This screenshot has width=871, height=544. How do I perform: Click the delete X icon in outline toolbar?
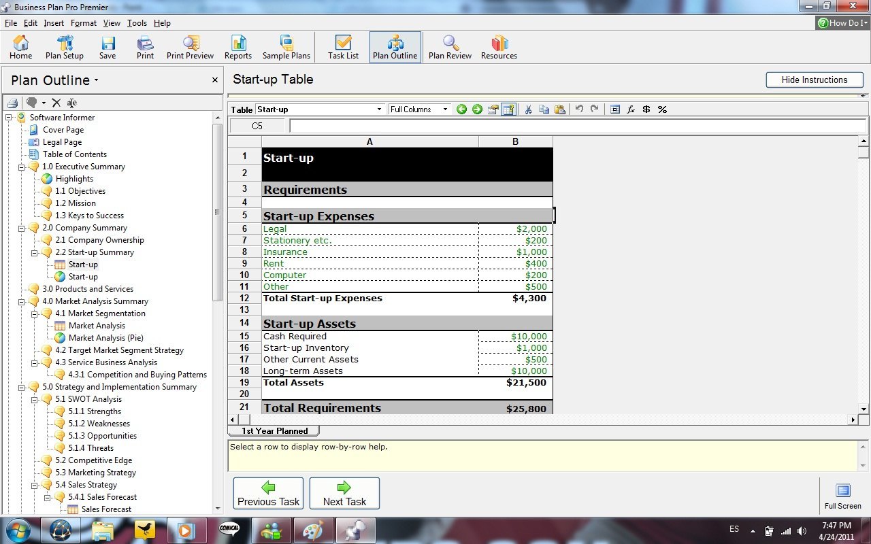[56, 103]
